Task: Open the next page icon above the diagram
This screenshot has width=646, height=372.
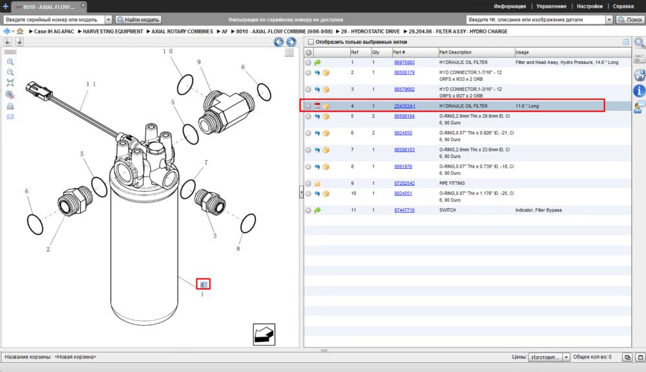Action: pos(19,41)
